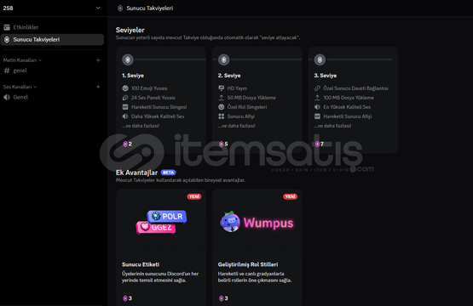Click the Hareketli Sunucu Afişi GIF icon
The image size is (473, 306).
(x=317, y=116)
